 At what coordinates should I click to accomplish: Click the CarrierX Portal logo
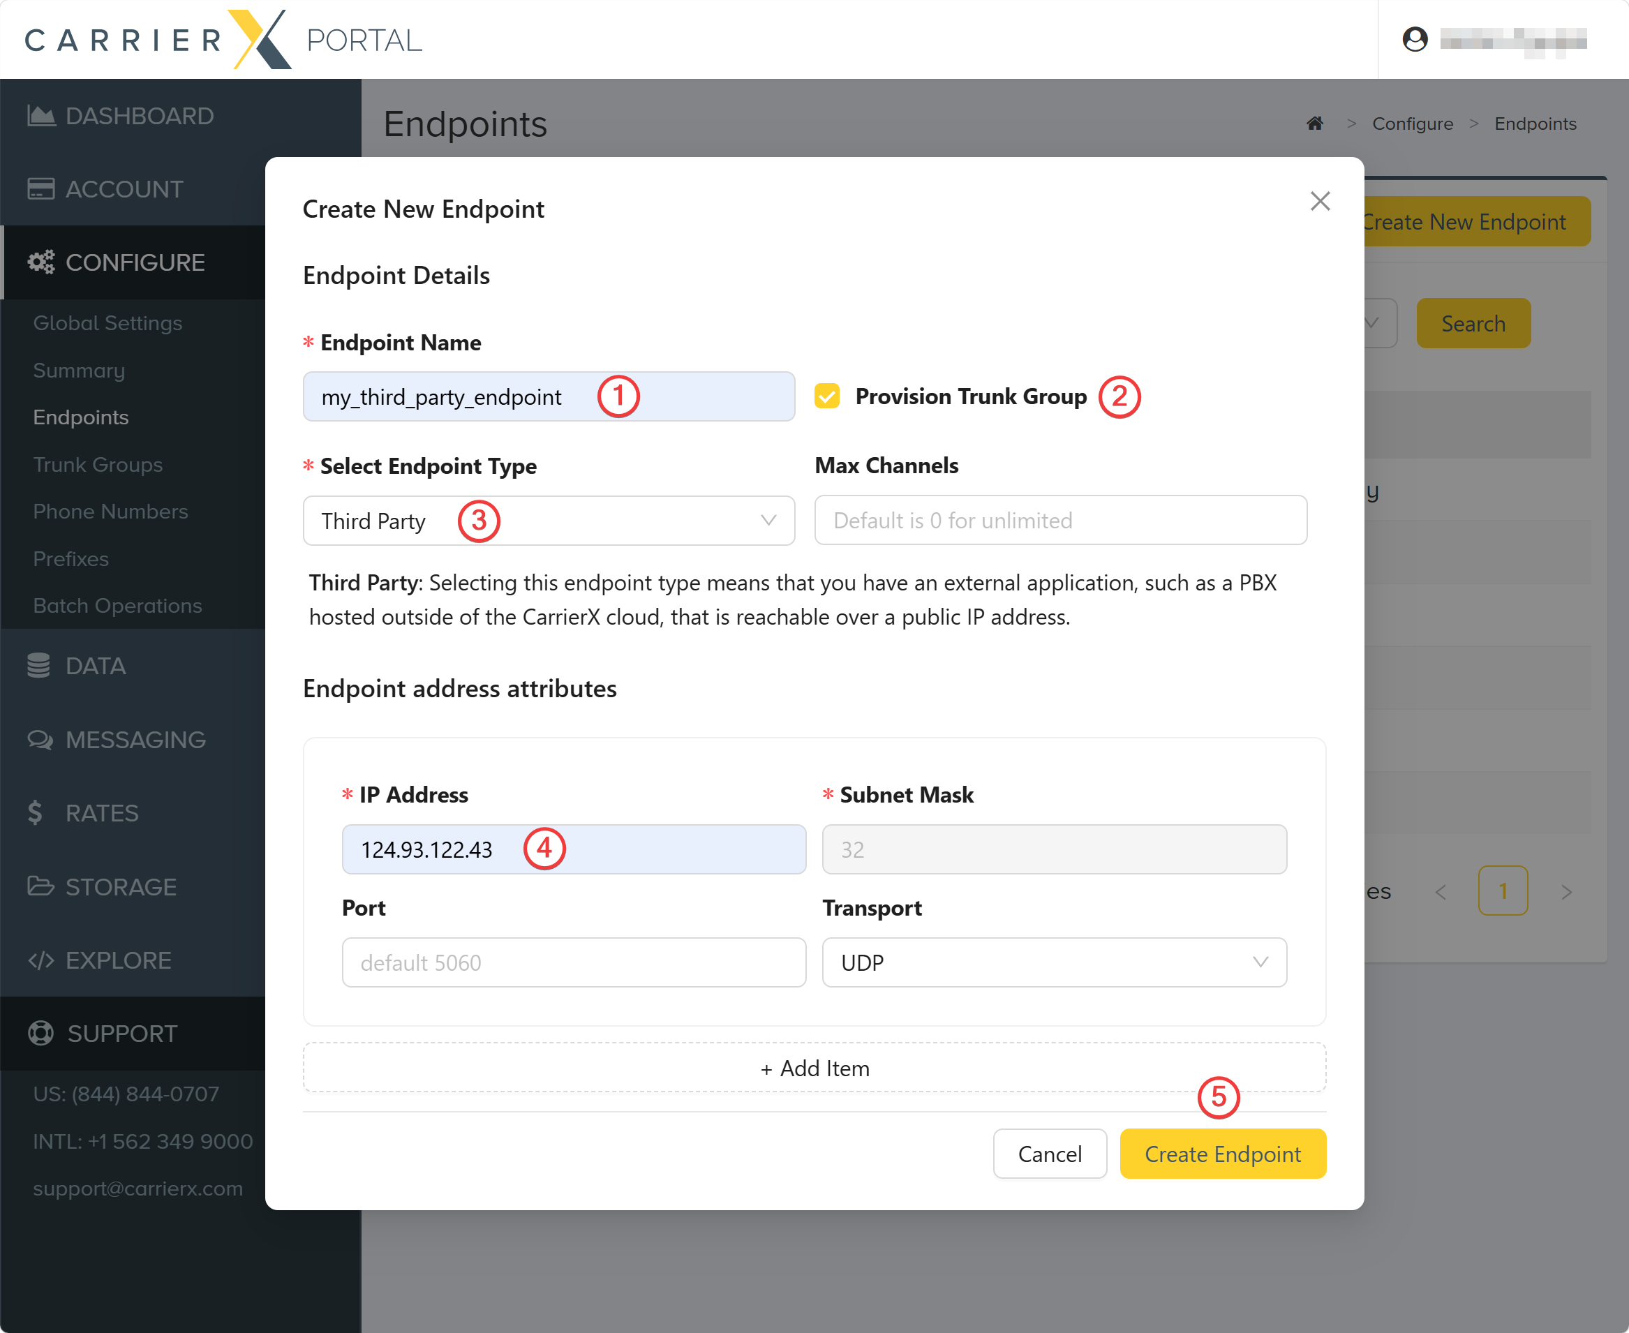point(223,39)
